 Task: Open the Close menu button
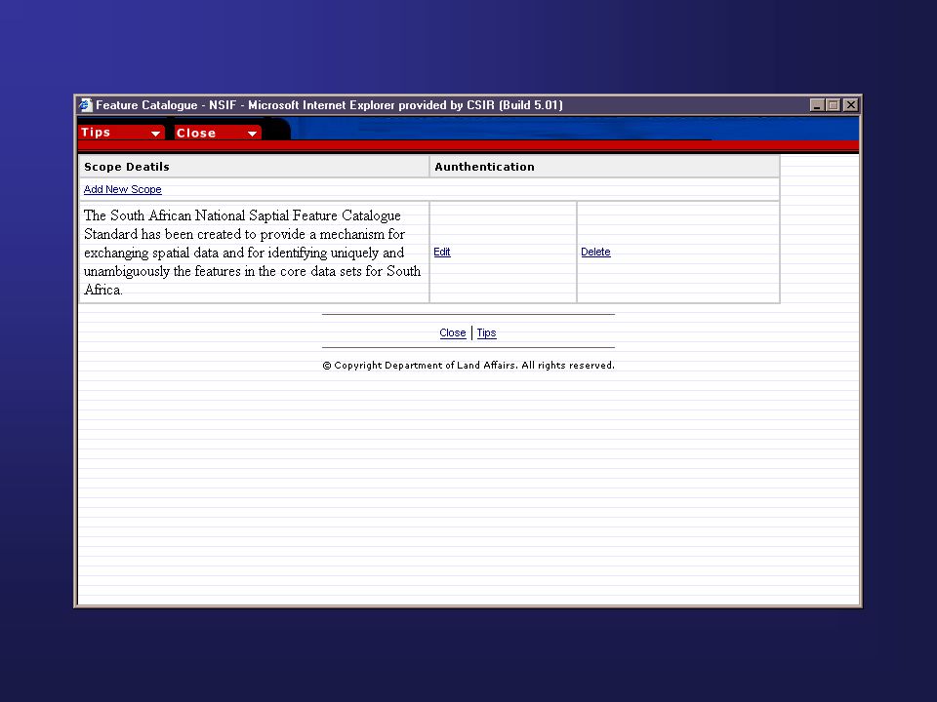coord(218,133)
